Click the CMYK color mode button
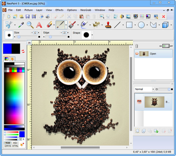 (x=8, y=146)
